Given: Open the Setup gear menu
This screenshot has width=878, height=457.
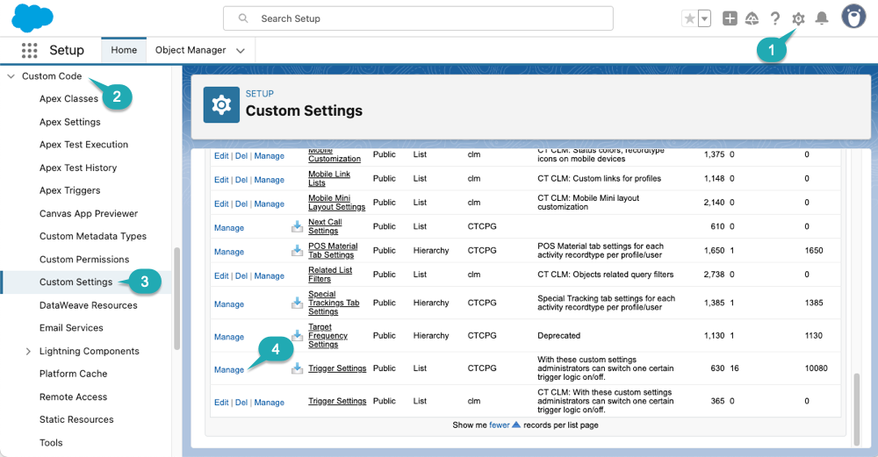Looking at the screenshot, I should click(x=798, y=18).
